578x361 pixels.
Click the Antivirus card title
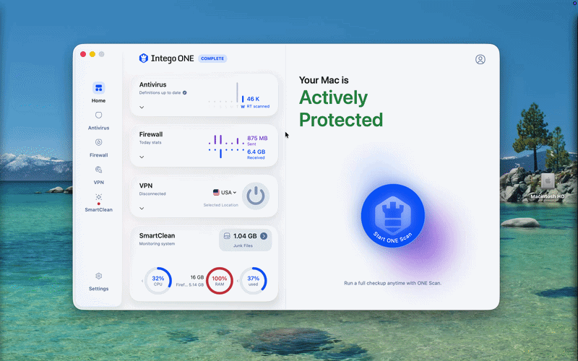(152, 84)
